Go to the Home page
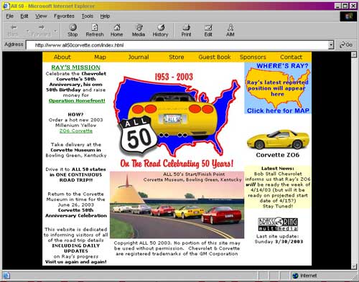This screenshot has height=282, width=359. [116, 30]
